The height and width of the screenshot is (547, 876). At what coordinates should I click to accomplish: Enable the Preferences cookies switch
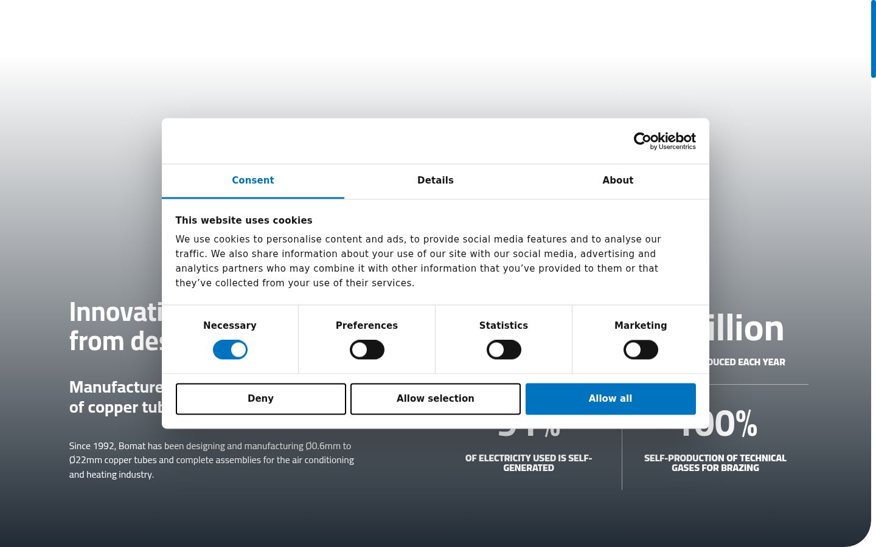pos(367,350)
